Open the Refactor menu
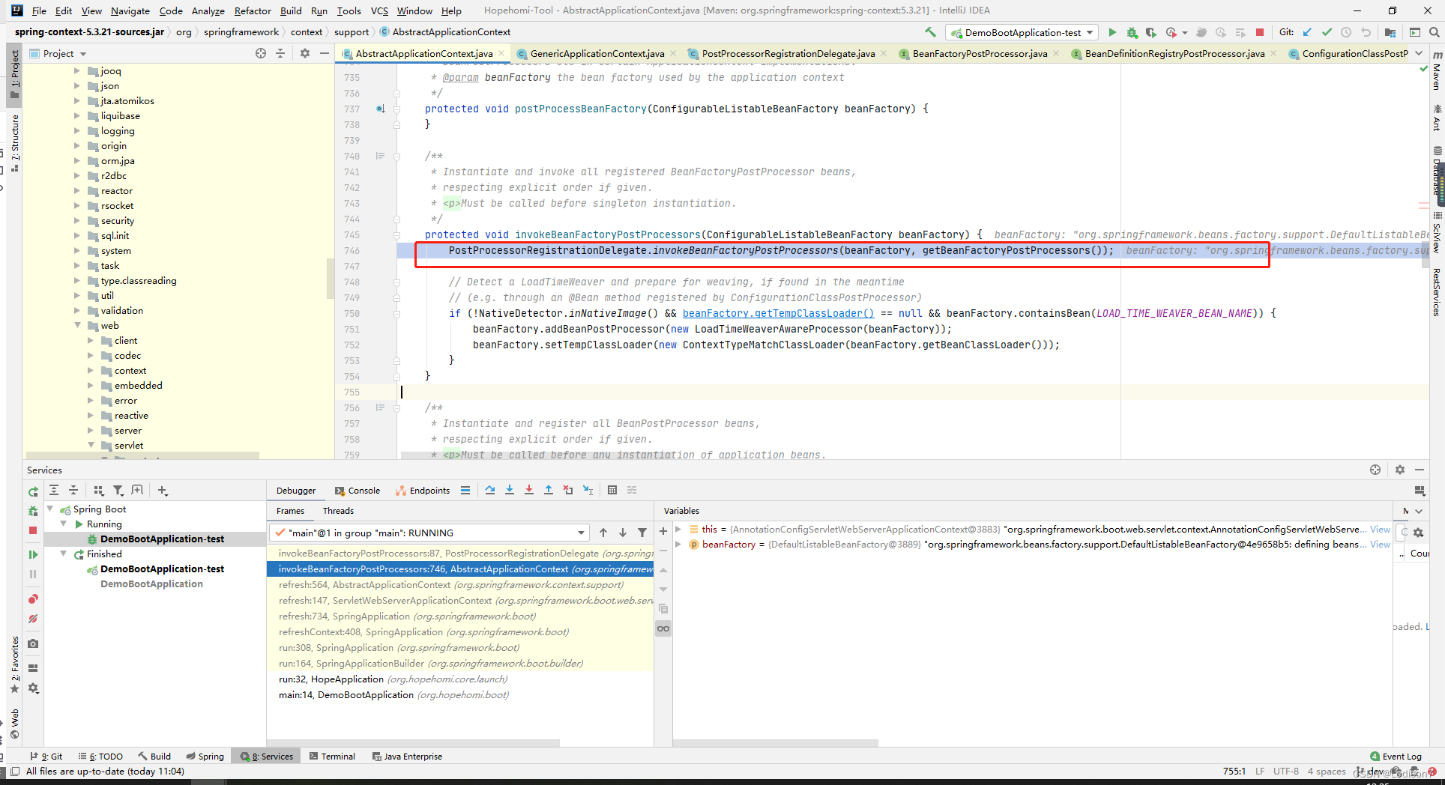The width and height of the screenshot is (1445, 785). coord(253,10)
